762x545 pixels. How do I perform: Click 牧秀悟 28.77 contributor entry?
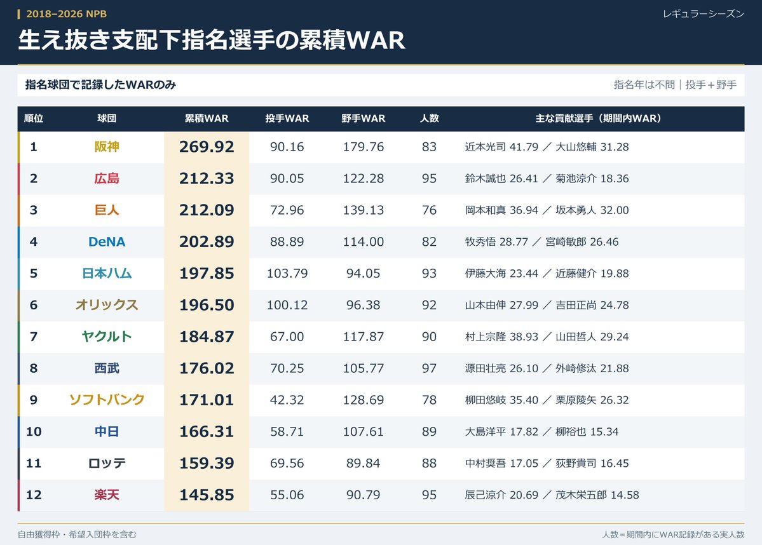(x=496, y=241)
